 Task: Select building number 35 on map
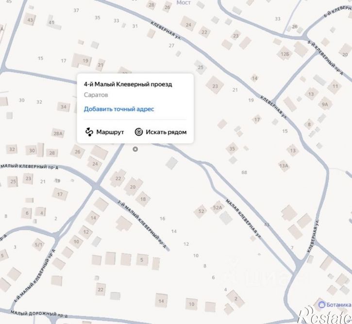[232, 149]
